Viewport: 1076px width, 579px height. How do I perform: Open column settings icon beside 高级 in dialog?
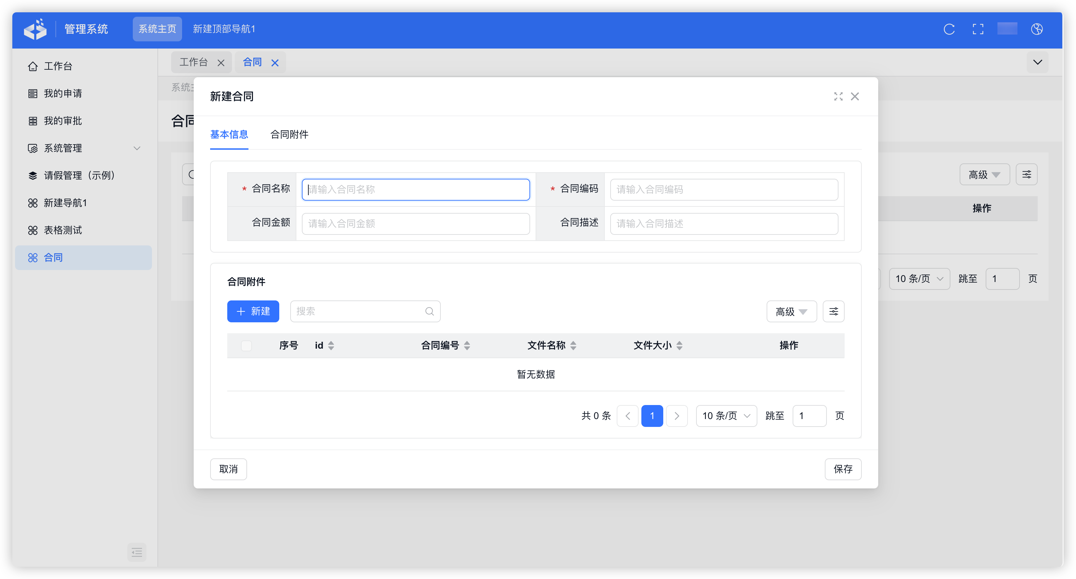(x=833, y=311)
